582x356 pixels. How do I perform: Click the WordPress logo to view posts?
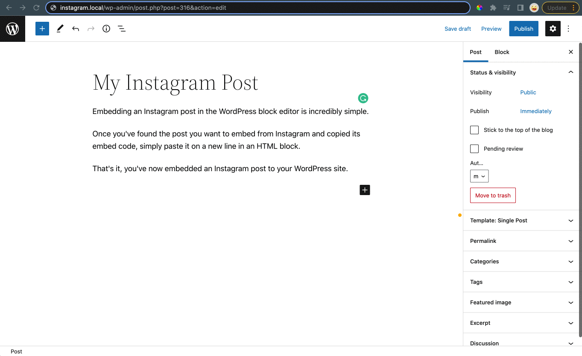coord(12,29)
